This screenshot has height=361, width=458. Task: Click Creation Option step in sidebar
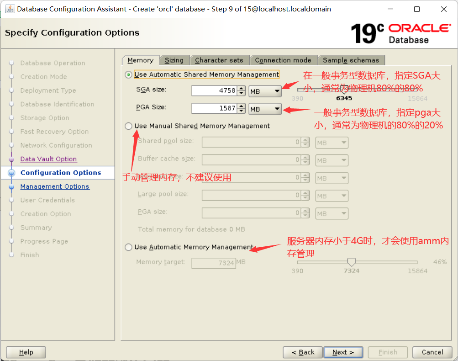click(46, 214)
